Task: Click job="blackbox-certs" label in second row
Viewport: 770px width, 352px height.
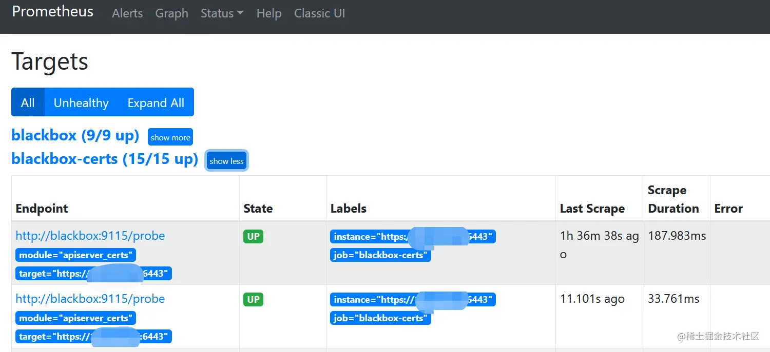Action: 380,318
